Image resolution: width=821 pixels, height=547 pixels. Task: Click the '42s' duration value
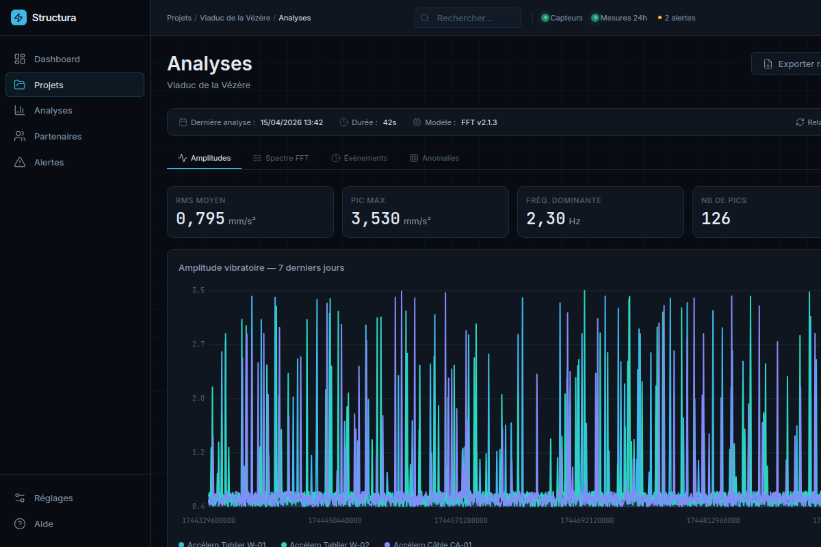coord(390,122)
